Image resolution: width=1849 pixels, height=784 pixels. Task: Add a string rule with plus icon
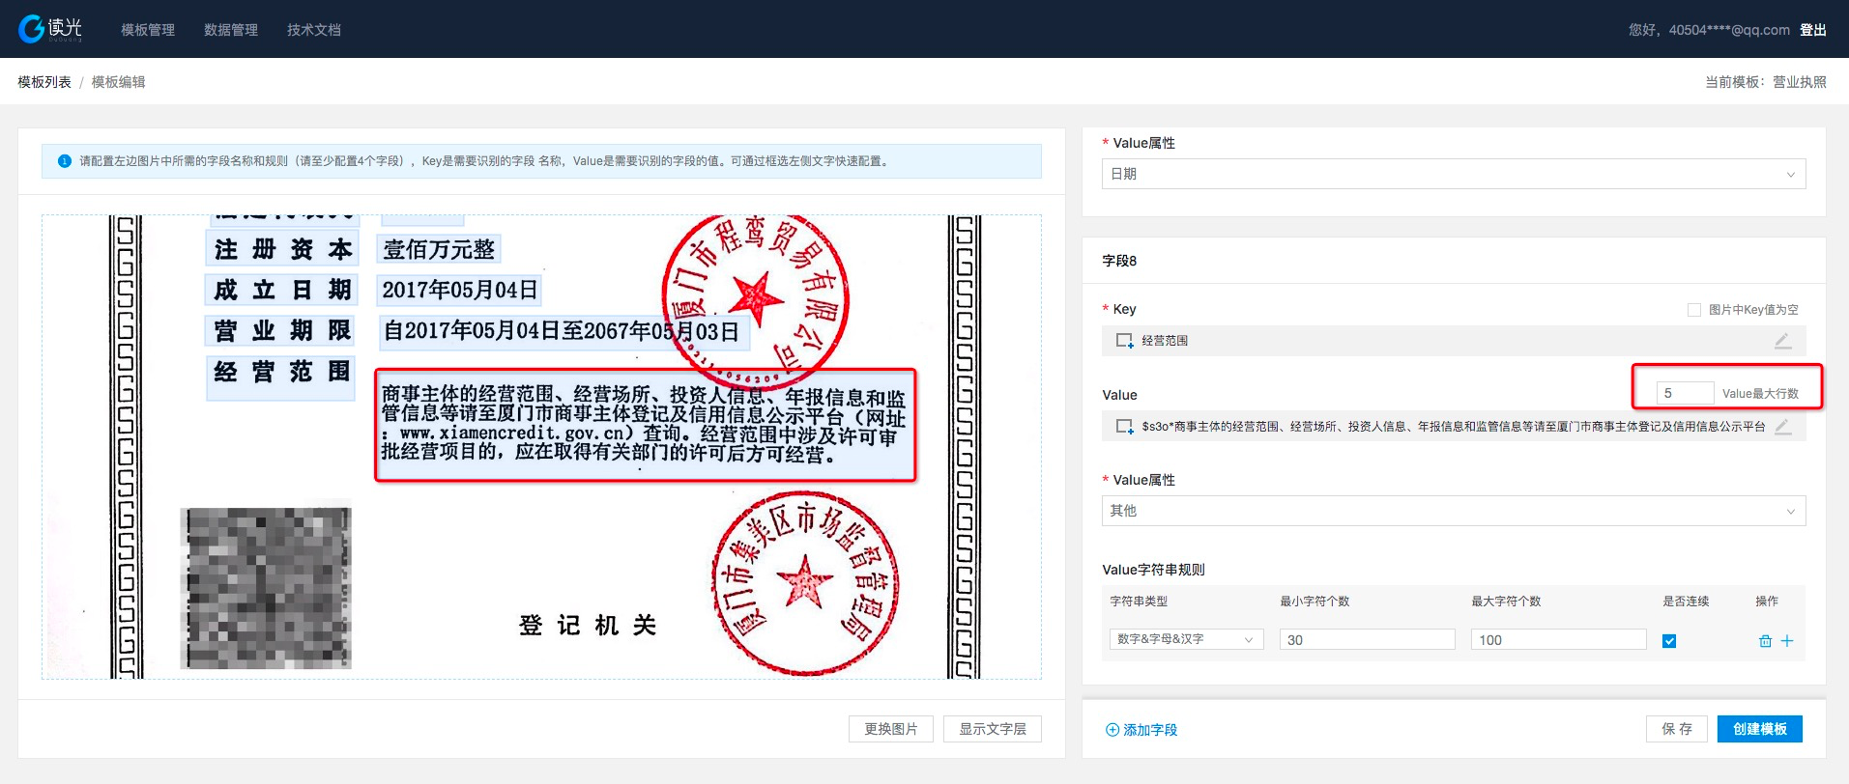(x=1787, y=641)
